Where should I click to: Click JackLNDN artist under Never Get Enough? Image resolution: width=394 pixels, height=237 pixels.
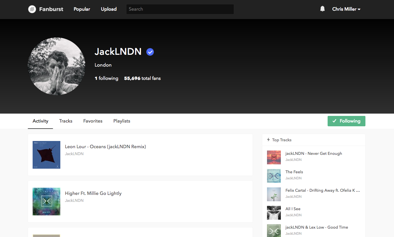[x=294, y=160]
